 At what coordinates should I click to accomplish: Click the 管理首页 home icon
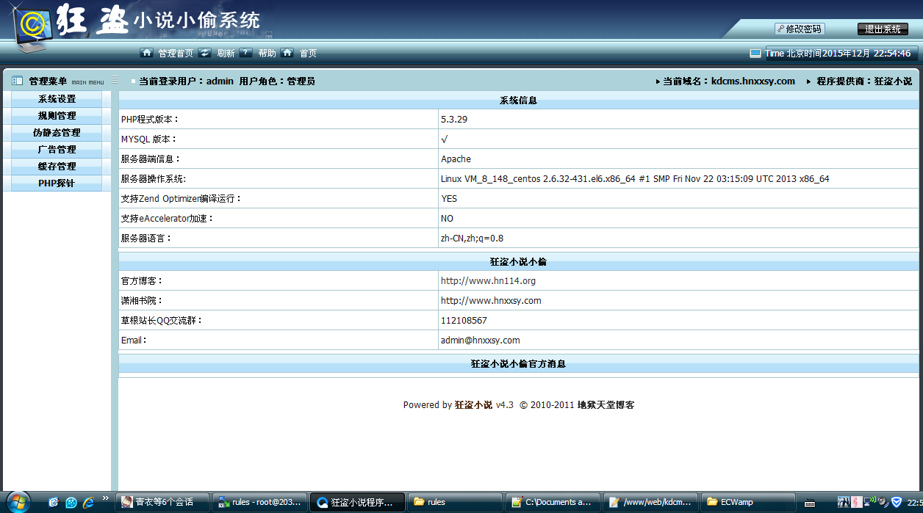146,53
